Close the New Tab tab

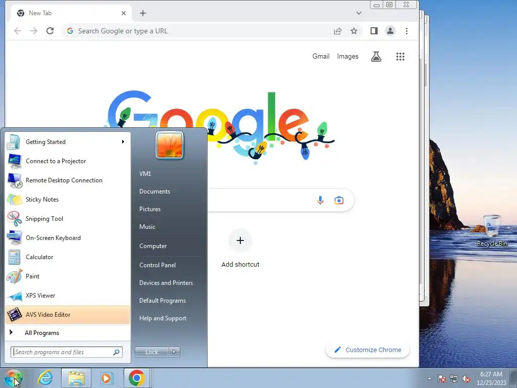click(x=124, y=13)
